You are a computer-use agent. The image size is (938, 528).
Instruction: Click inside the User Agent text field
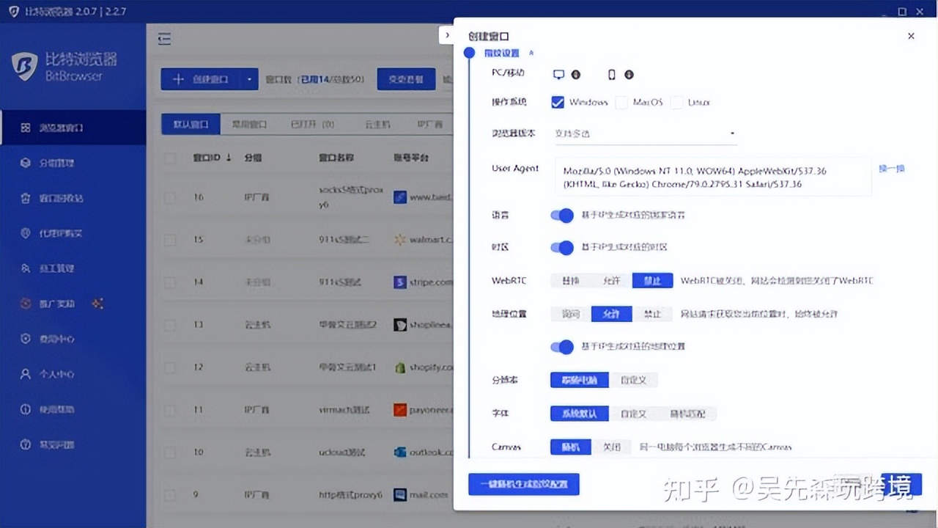click(x=713, y=177)
